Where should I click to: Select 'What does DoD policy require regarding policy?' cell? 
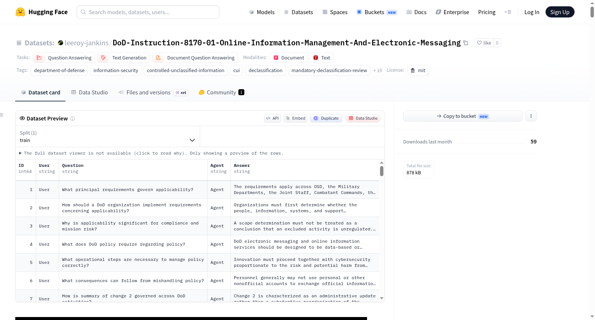[133, 244]
